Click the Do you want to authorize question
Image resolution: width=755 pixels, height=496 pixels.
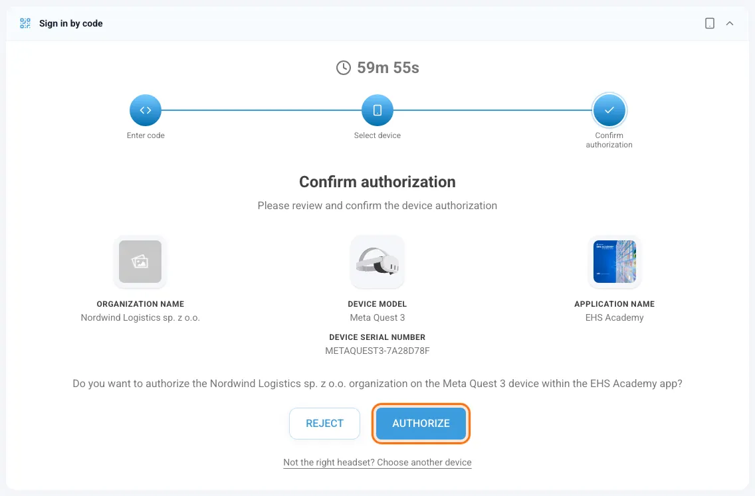coord(377,383)
